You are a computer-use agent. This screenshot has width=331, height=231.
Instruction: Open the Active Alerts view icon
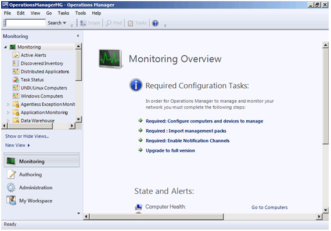point(16,55)
